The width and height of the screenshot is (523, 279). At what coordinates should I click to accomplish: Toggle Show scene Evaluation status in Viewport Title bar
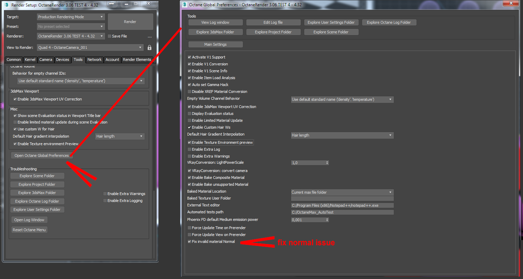pyautogui.click(x=15, y=116)
